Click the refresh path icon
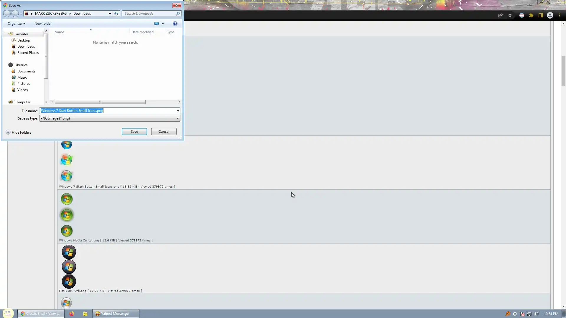Image resolution: width=566 pixels, height=318 pixels. (x=116, y=14)
